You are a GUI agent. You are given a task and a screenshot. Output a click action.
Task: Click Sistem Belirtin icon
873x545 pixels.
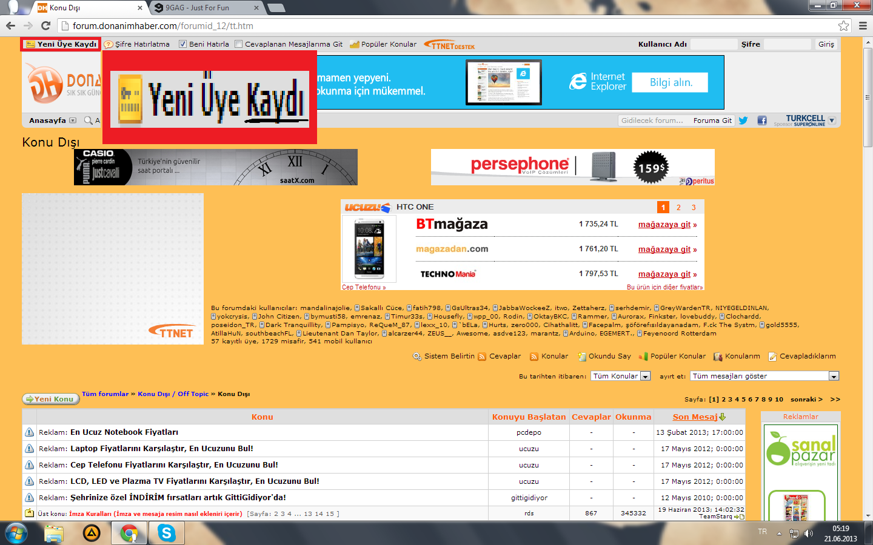coord(417,357)
